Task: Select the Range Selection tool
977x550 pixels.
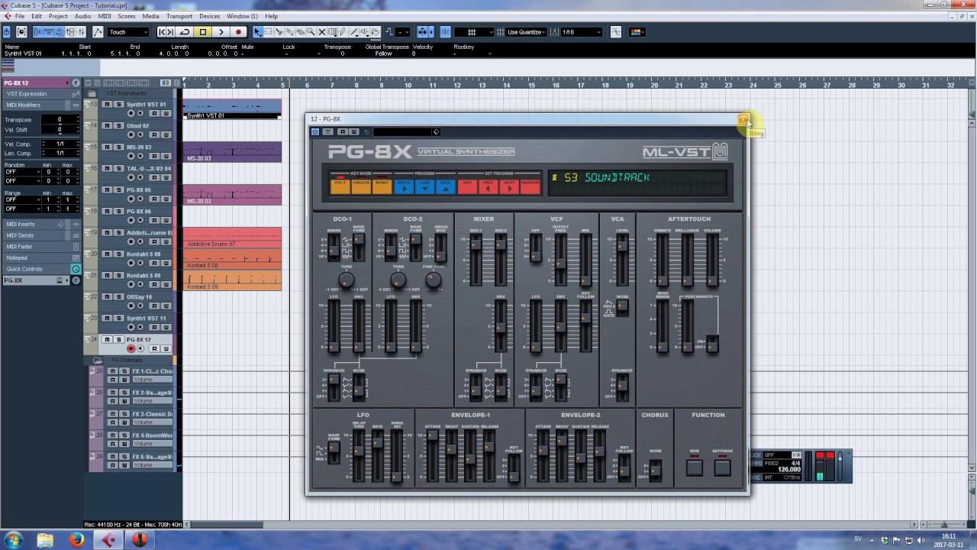Action: click(x=268, y=32)
